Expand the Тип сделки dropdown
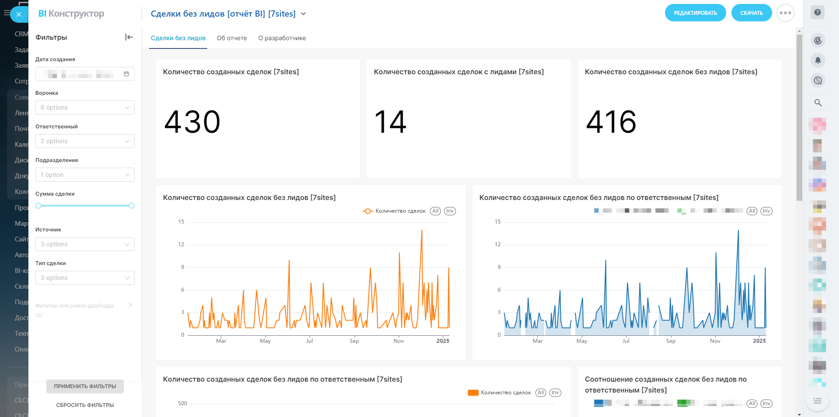The height and width of the screenshot is (417, 839). (85, 278)
